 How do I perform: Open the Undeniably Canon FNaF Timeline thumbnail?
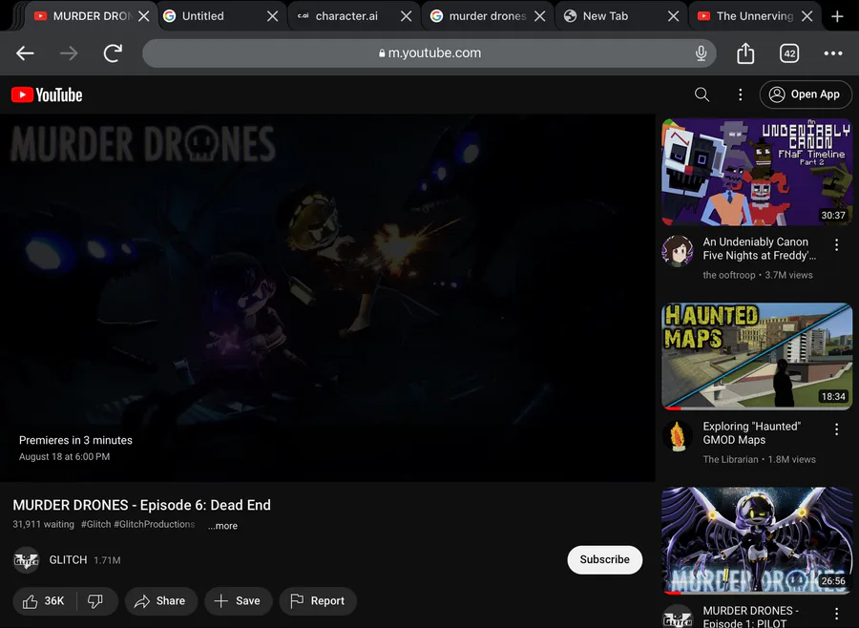coord(757,172)
